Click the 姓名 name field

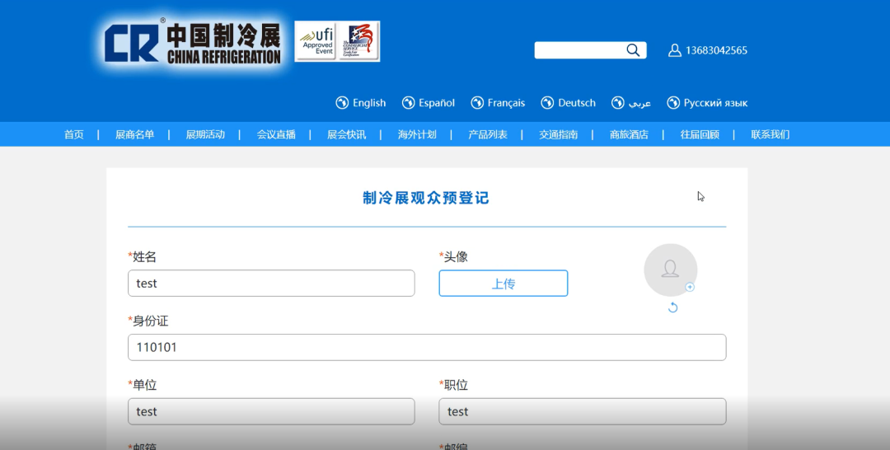(271, 284)
